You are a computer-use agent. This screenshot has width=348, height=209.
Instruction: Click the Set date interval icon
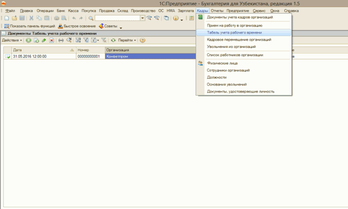click(x=61, y=40)
